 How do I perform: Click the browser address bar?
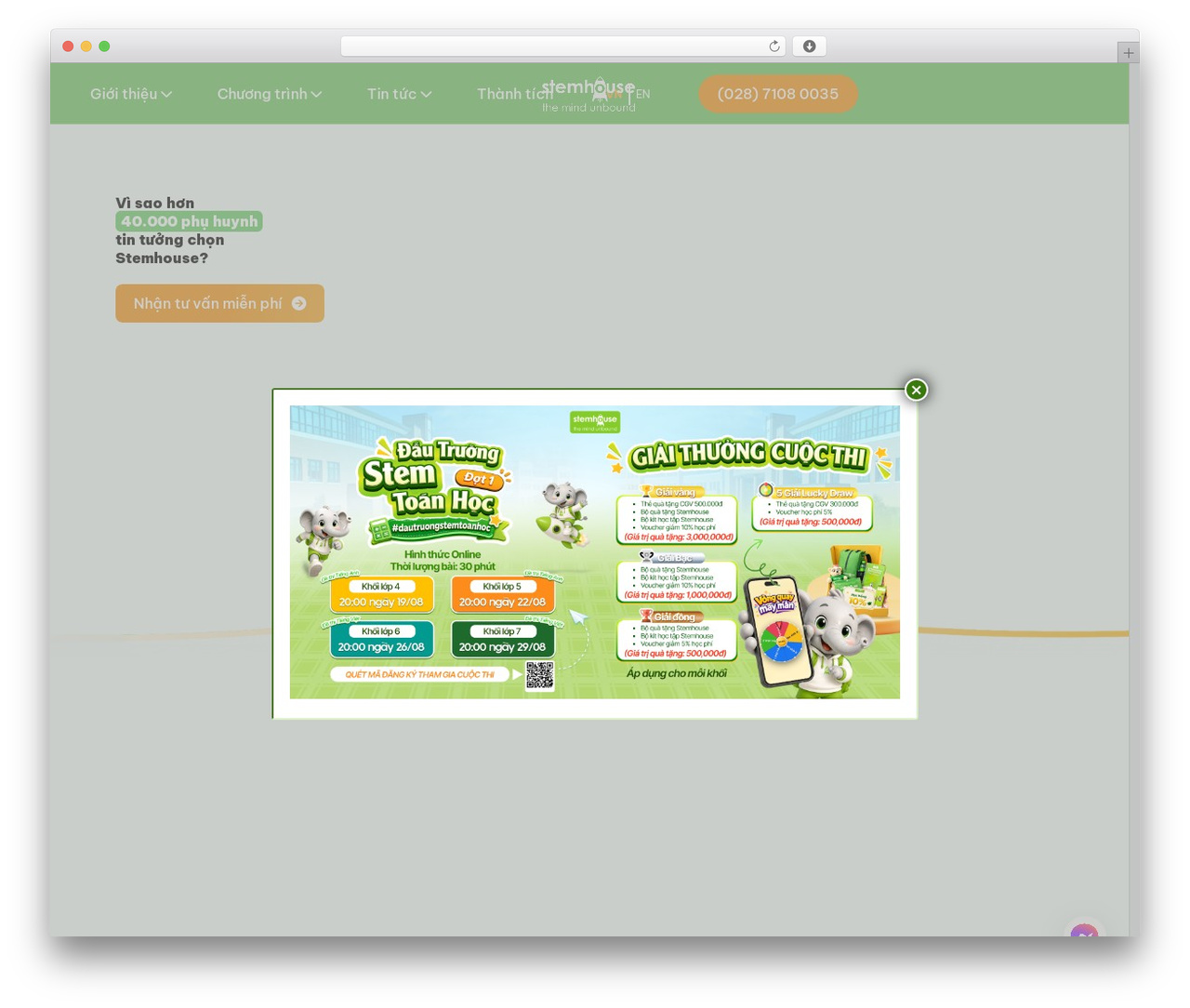[562, 46]
